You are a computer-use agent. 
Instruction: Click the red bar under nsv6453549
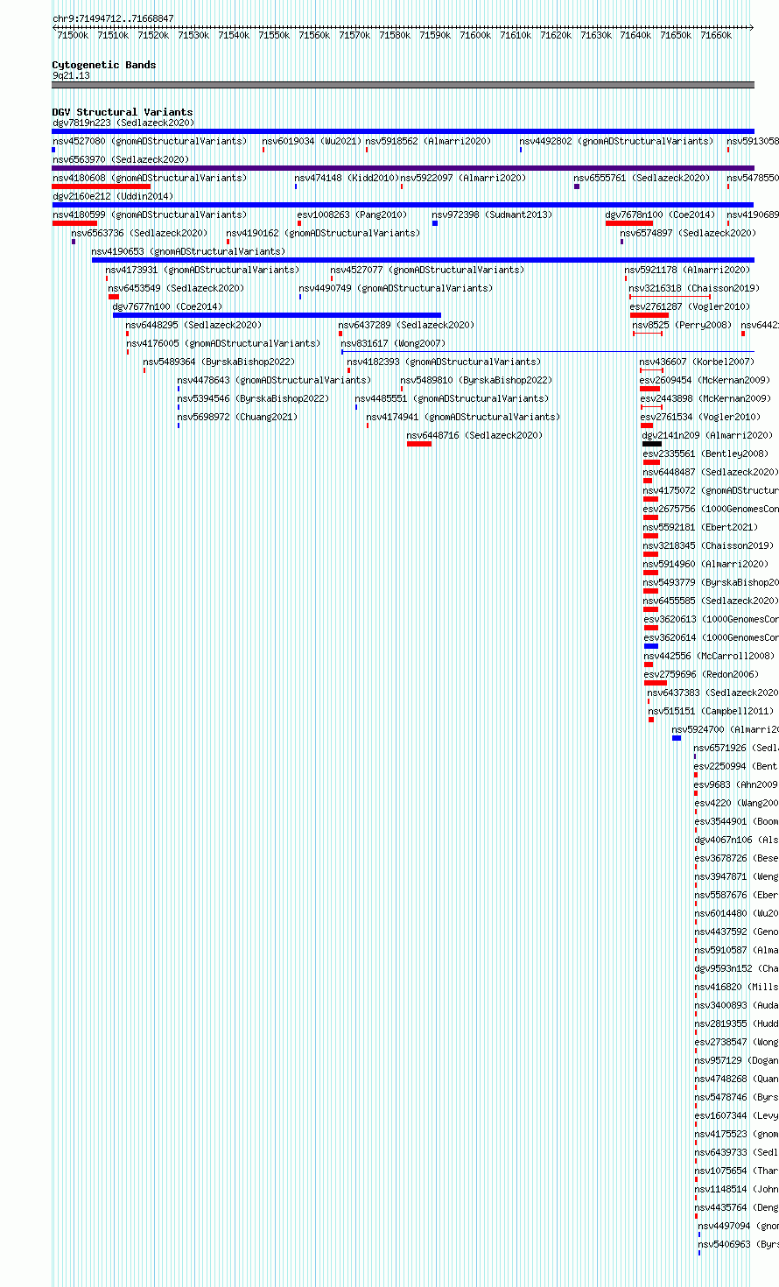pyautogui.click(x=114, y=297)
